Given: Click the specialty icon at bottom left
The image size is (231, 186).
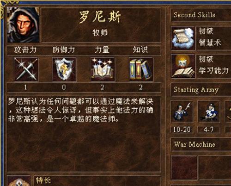Looking at the screenshot, I should (19, 181).
